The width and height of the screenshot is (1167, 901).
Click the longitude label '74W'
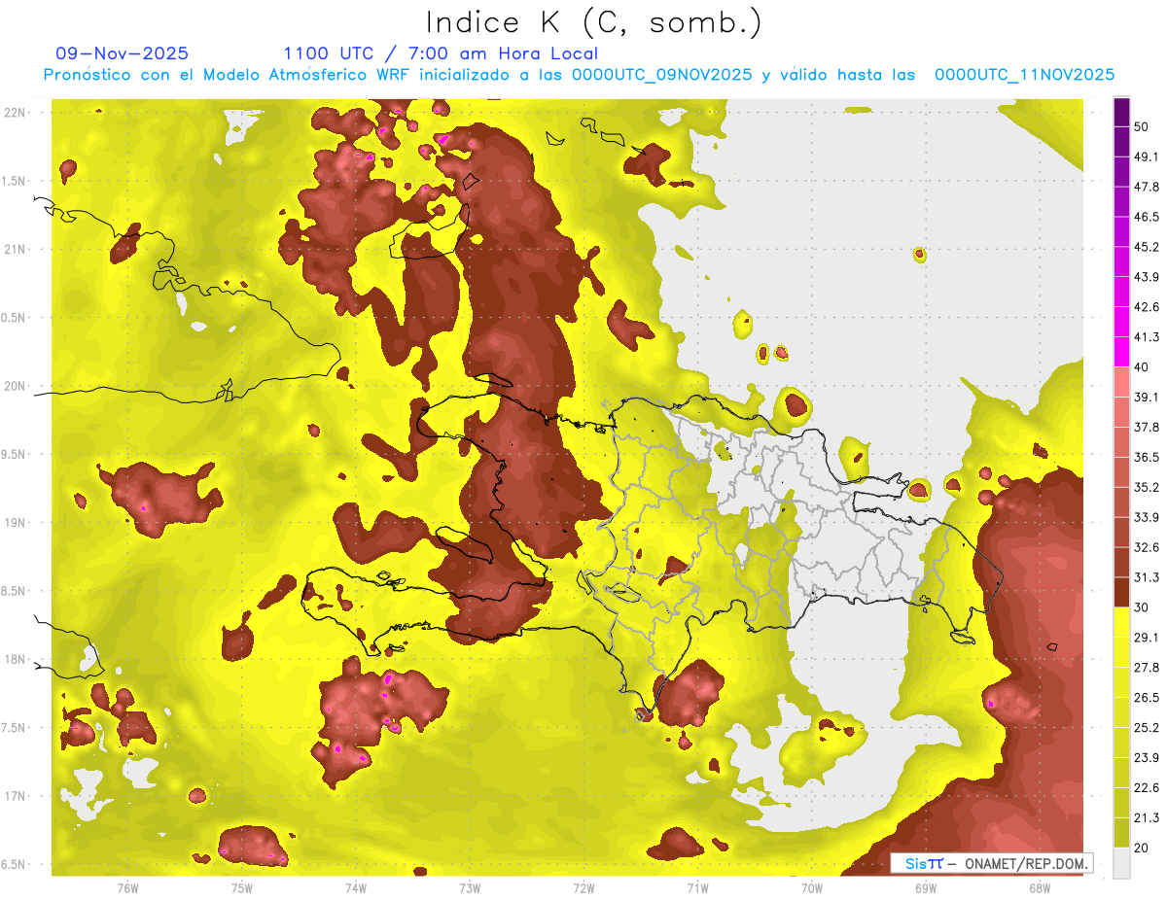coord(356,888)
